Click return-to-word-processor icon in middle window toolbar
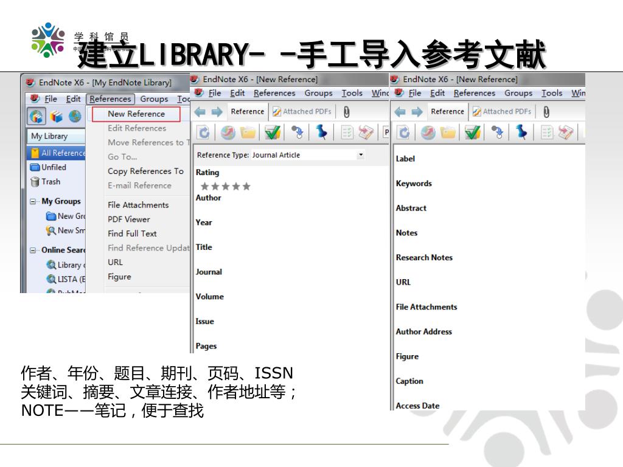 [x=366, y=132]
